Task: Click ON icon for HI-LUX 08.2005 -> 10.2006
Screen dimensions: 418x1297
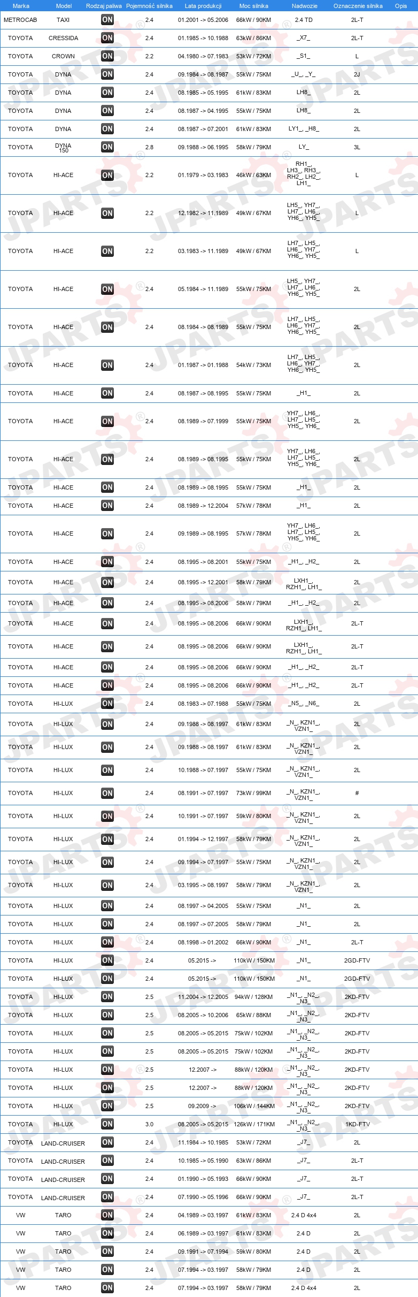Action: point(107,1015)
